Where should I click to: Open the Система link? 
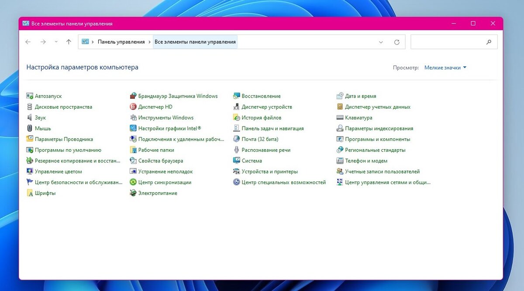pyautogui.click(x=252, y=161)
